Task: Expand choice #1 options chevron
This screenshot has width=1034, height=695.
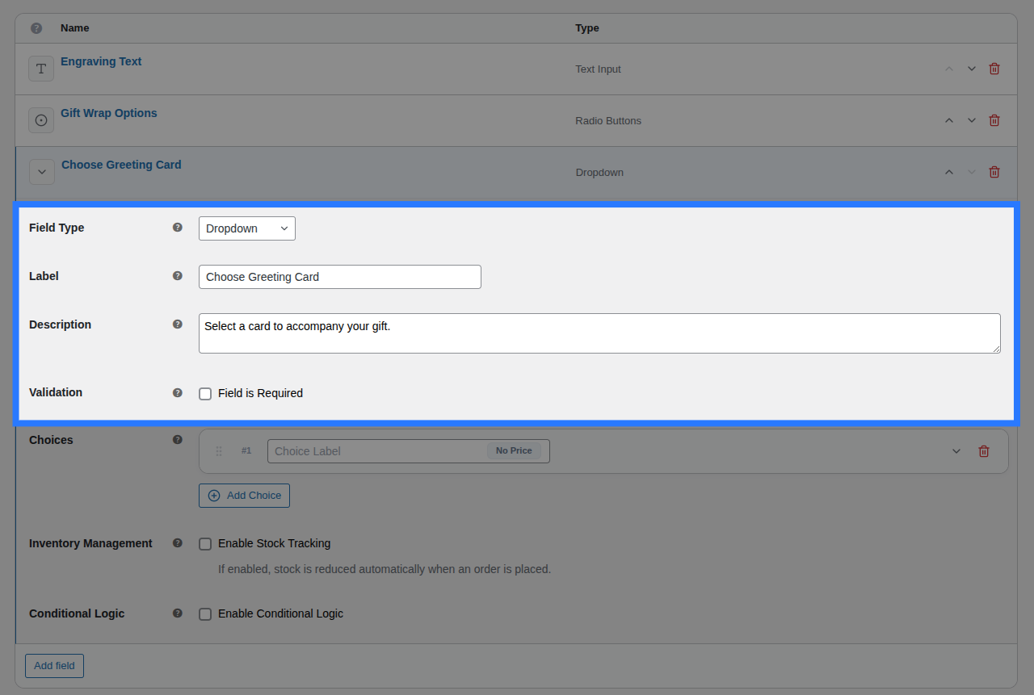Action: click(x=956, y=451)
